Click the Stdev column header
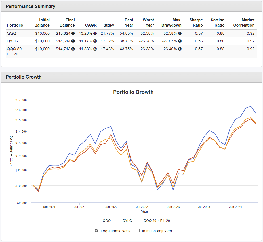Viewport: 263px width, 242px height. coord(109,25)
